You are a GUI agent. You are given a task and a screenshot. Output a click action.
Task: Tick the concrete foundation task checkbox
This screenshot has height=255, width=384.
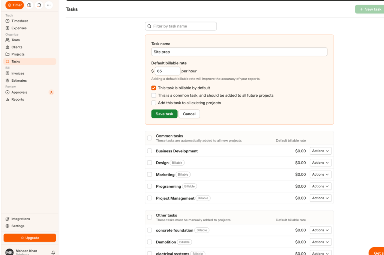pos(149,230)
